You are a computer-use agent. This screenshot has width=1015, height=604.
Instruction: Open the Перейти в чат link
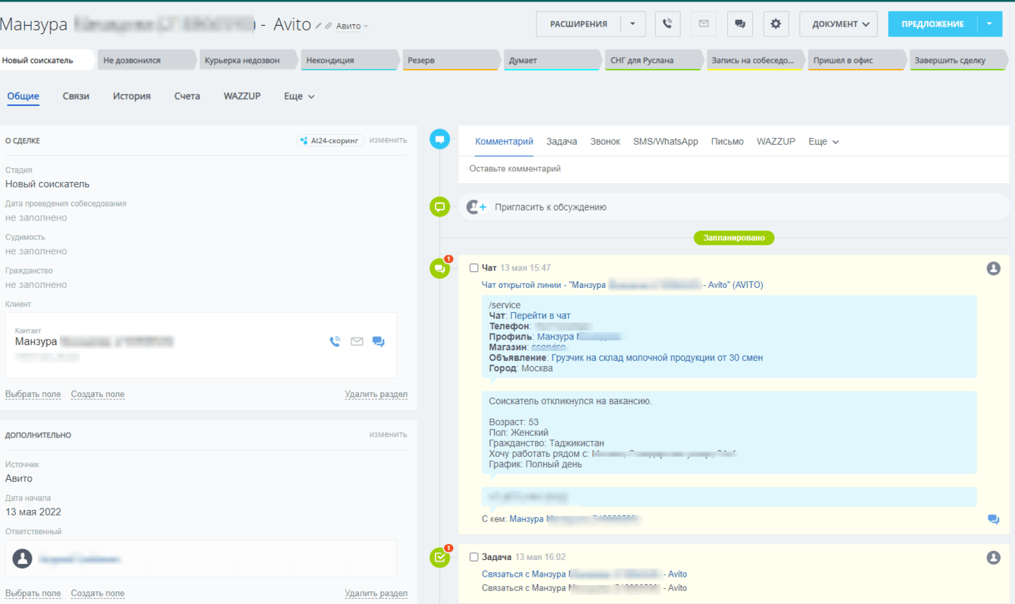[x=540, y=315]
